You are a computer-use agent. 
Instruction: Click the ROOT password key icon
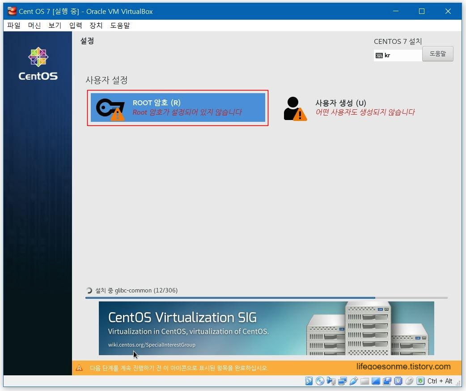(110, 109)
